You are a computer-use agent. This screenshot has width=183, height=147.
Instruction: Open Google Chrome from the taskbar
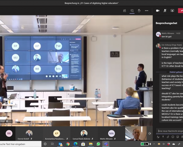click(68, 144)
